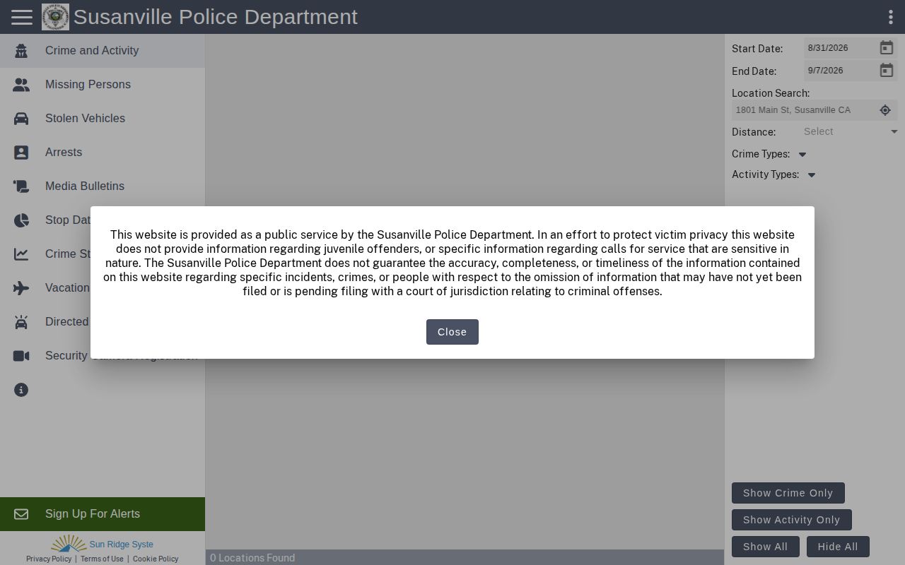Open the Sun Ridge Systems link

pos(103,544)
